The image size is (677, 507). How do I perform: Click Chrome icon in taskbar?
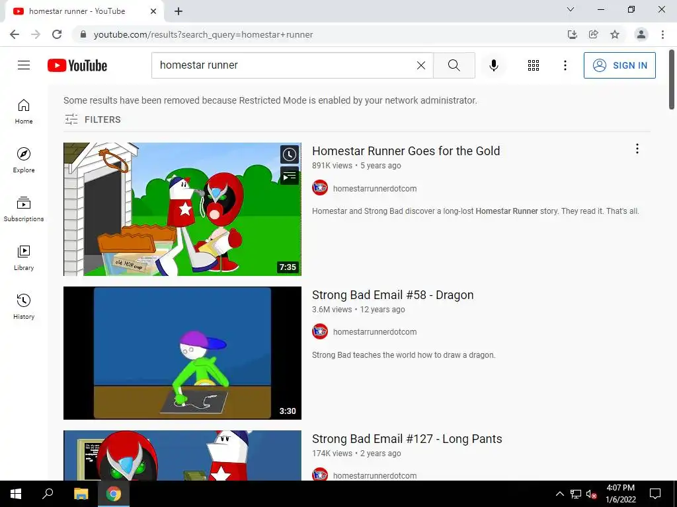pyautogui.click(x=114, y=494)
